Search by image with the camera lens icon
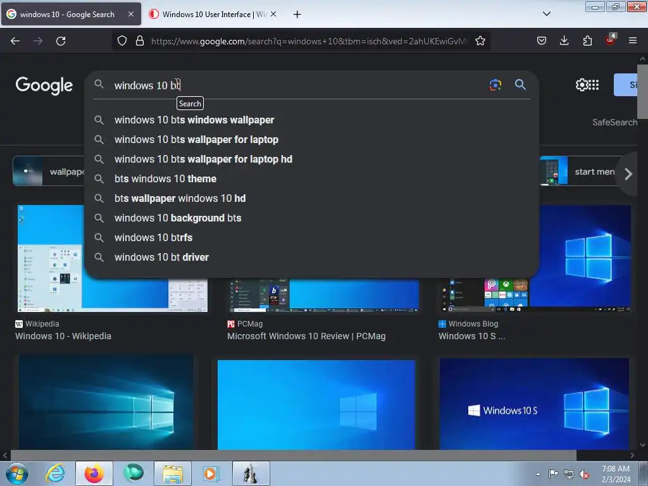 click(495, 85)
